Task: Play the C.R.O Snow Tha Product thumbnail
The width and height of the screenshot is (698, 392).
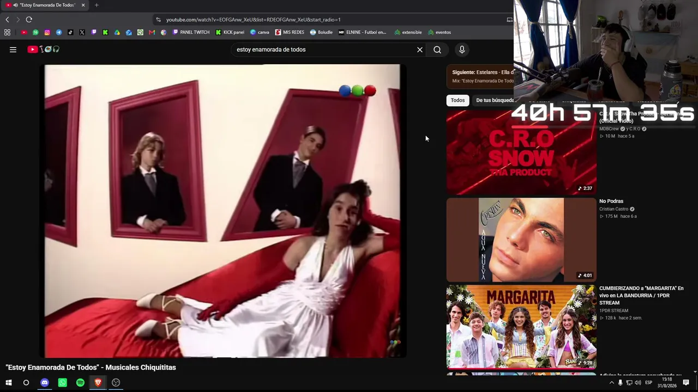Action: 521,152
